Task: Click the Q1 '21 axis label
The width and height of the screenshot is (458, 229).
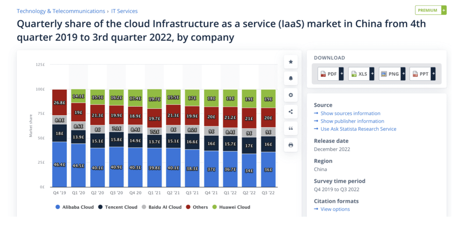Action: click(x=154, y=193)
